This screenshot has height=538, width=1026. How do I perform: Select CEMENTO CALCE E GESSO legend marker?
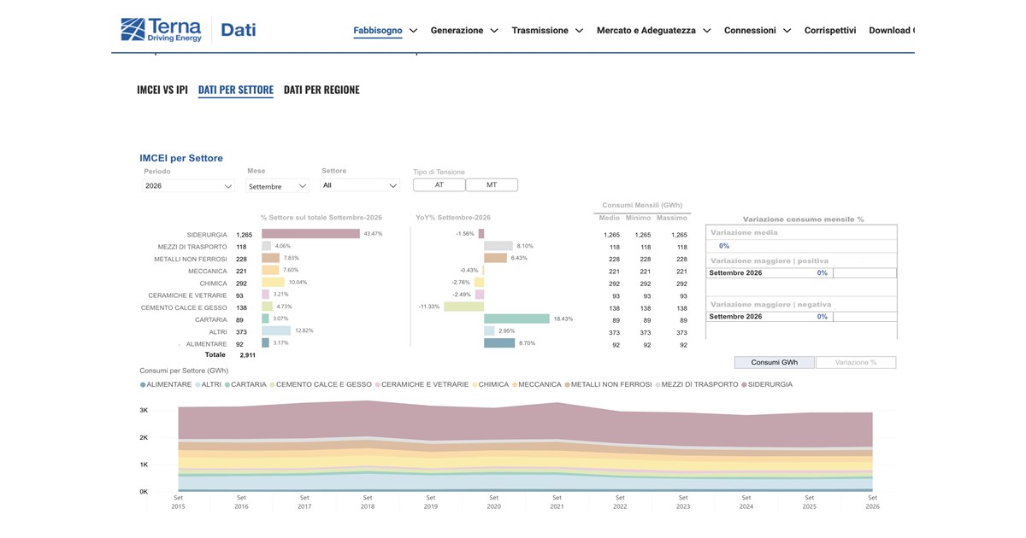click(x=272, y=385)
